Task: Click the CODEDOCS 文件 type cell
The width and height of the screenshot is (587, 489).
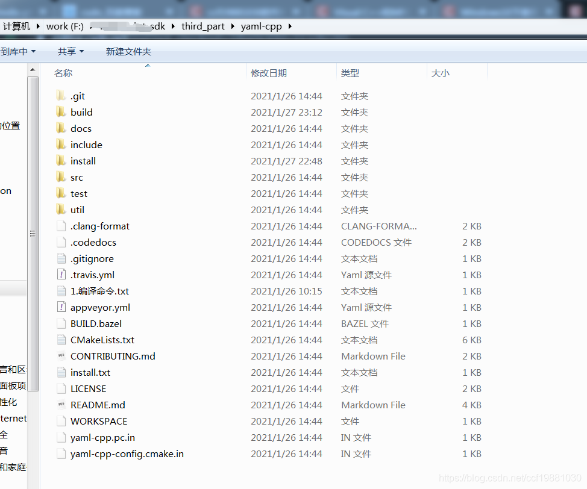Action: coord(376,242)
